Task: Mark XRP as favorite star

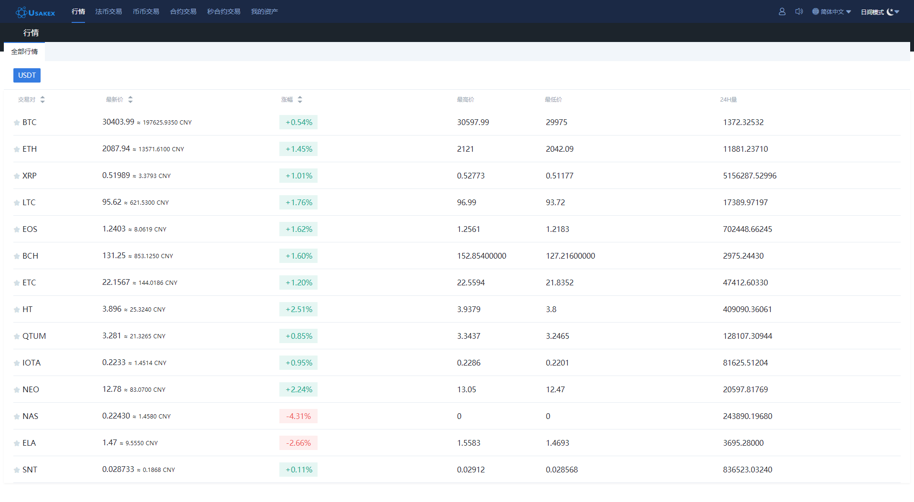Action: tap(17, 176)
